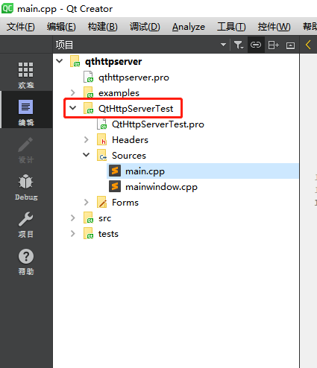Open the 编辑(E) menu
The height and width of the screenshot is (368, 317).
[61, 27]
